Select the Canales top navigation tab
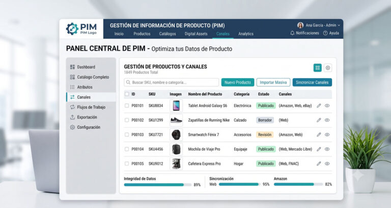 (223, 34)
